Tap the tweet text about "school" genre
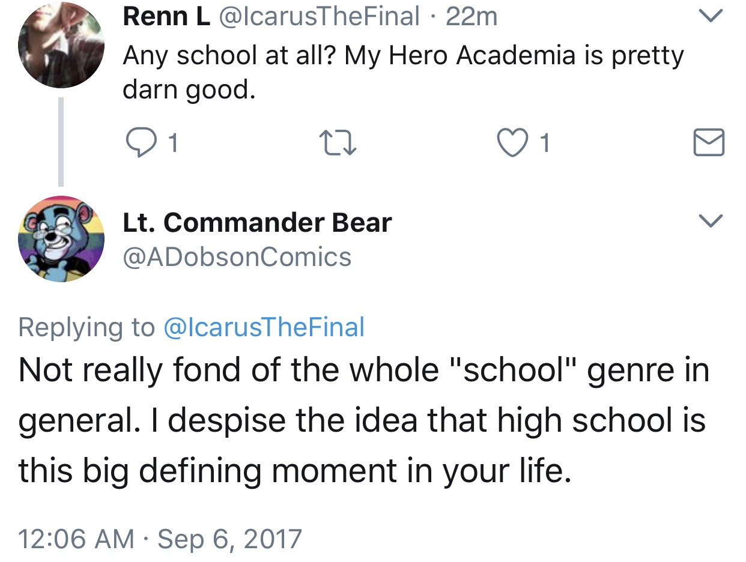The image size is (746, 562). click(x=363, y=421)
